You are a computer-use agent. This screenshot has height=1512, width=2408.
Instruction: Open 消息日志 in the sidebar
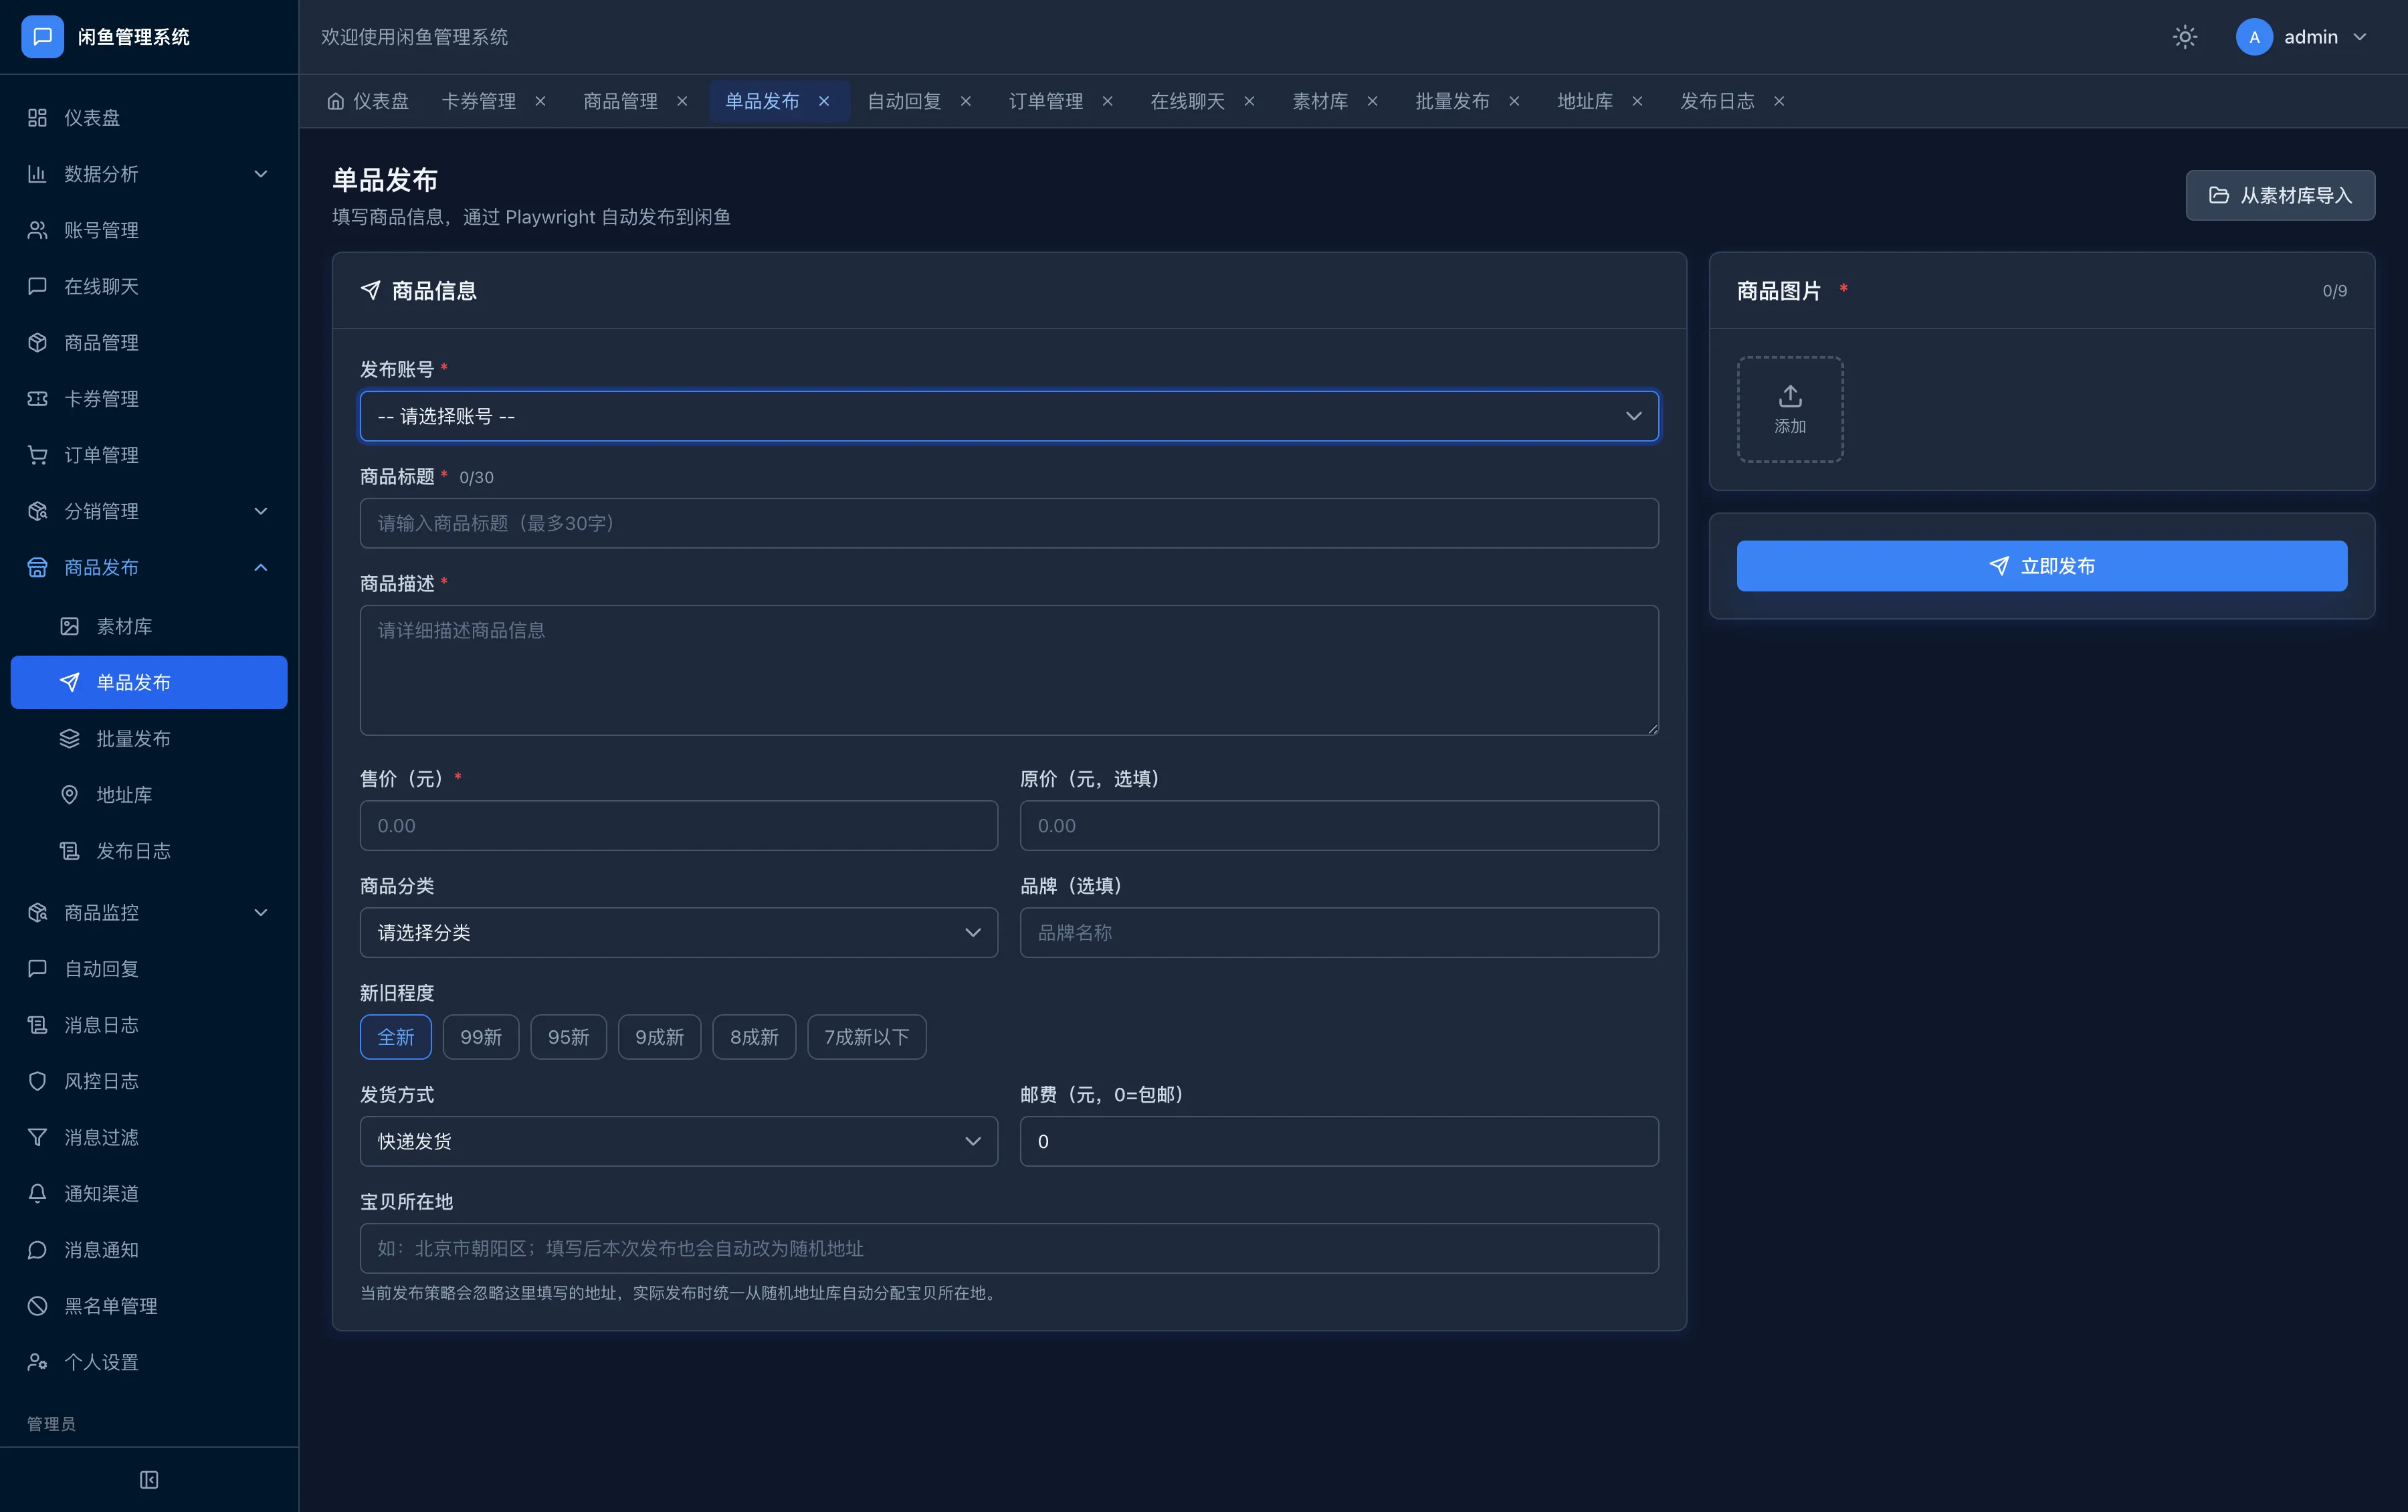tap(149, 1025)
